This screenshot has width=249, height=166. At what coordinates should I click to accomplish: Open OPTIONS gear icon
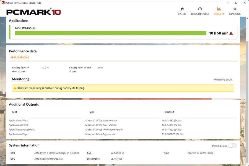click(235, 9)
